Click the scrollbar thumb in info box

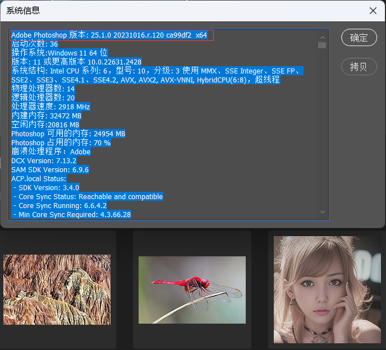[x=322, y=45]
